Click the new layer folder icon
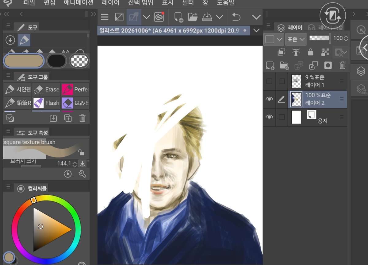This screenshot has width=368, height=265. click(284, 65)
